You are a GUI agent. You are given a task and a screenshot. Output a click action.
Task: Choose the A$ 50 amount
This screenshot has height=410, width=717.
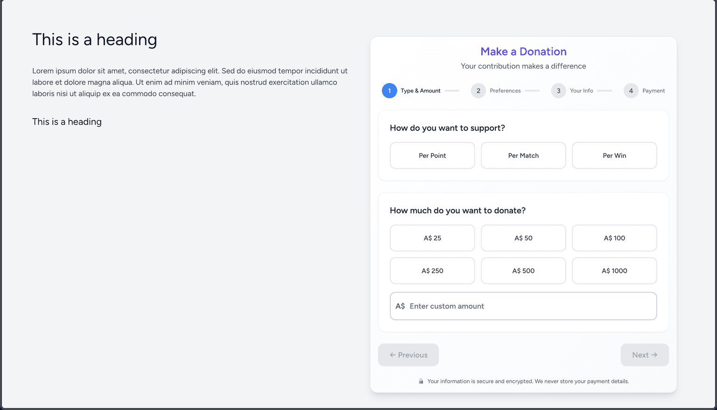click(x=523, y=238)
